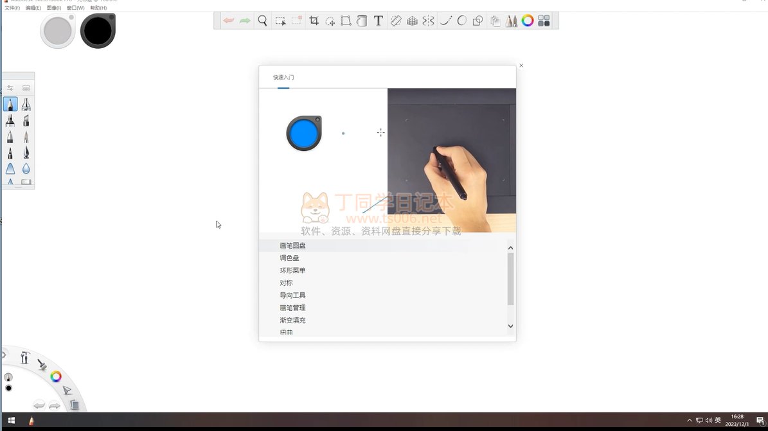Toggle the Steady Stroke tool

445,21
